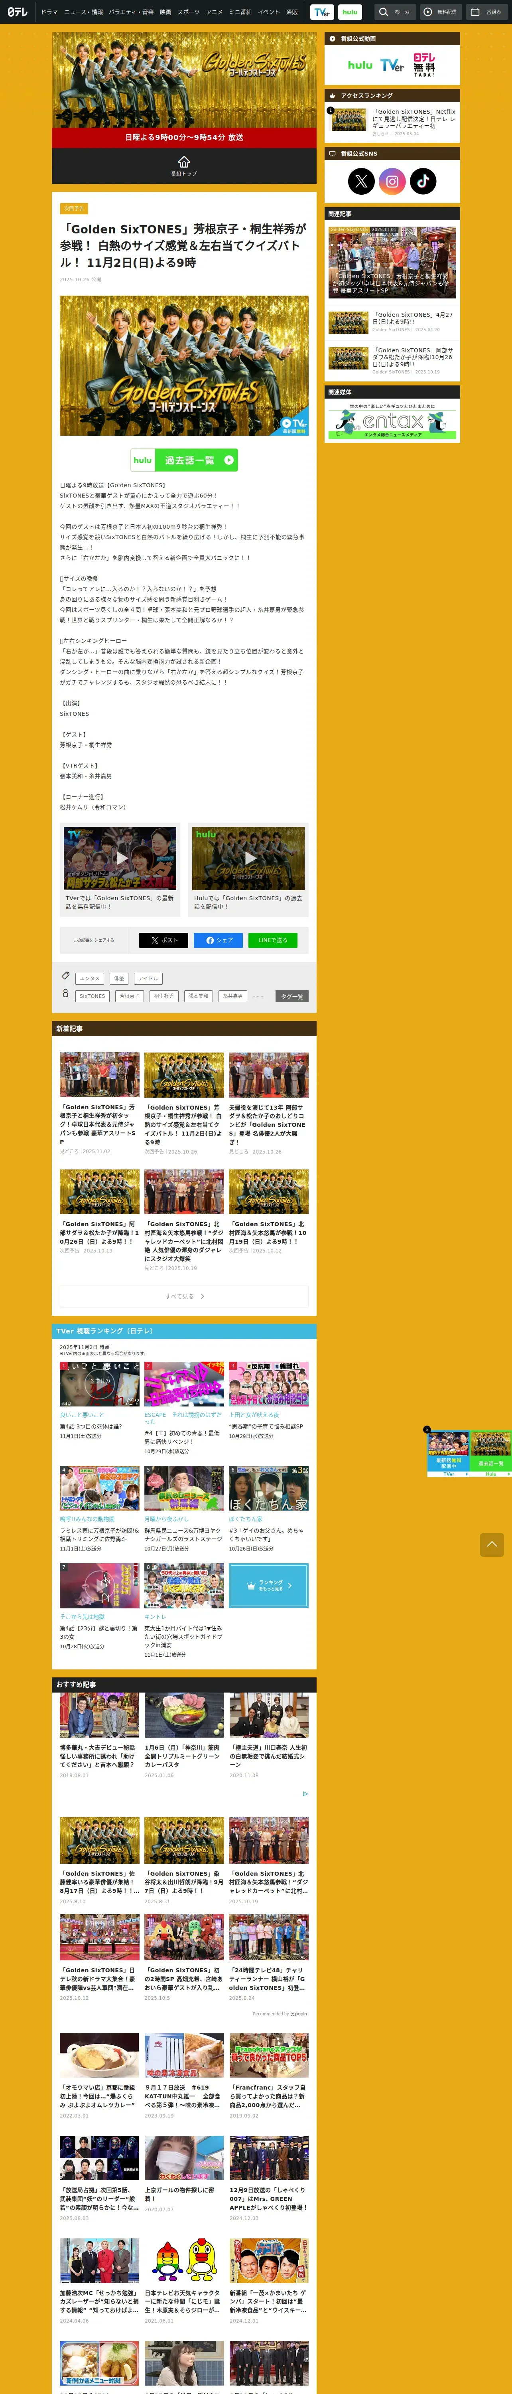The height and width of the screenshot is (2394, 512).
Task: Open the related article 4月27日(日)よる9時
Action: pyautogui.click(x=392, y=322)
